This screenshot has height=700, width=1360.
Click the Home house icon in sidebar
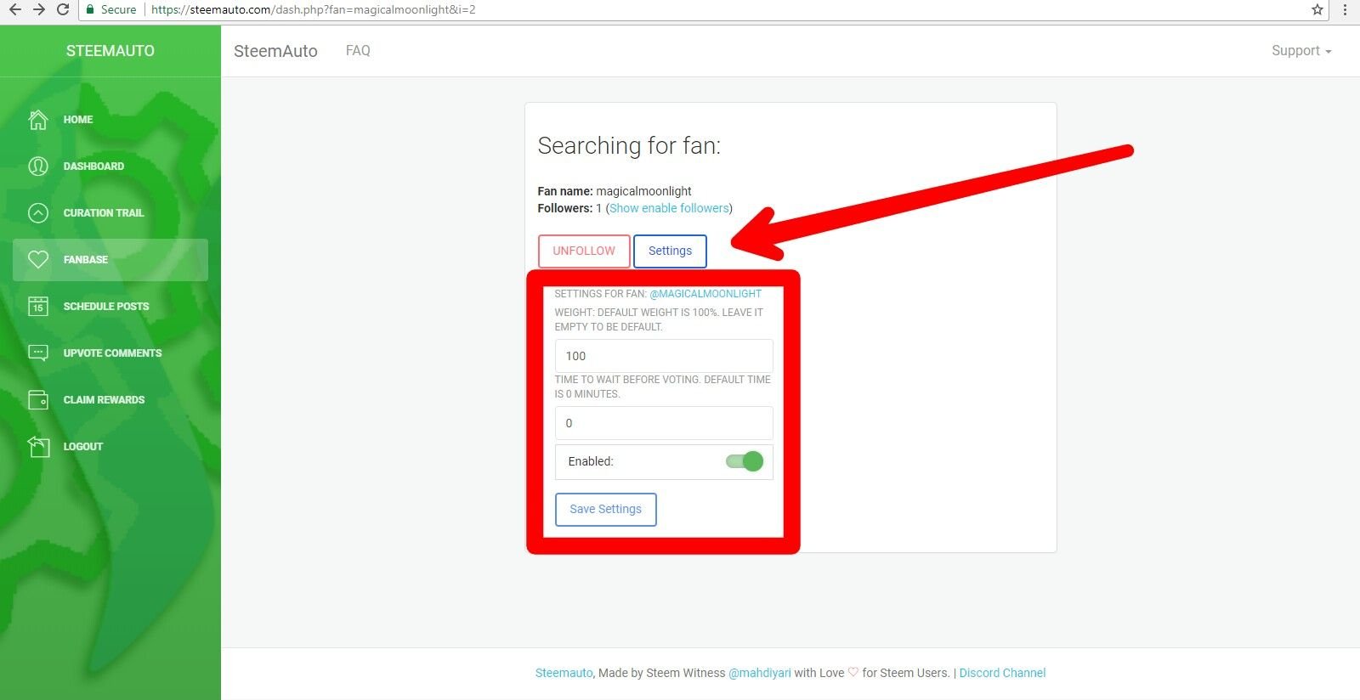38,120
